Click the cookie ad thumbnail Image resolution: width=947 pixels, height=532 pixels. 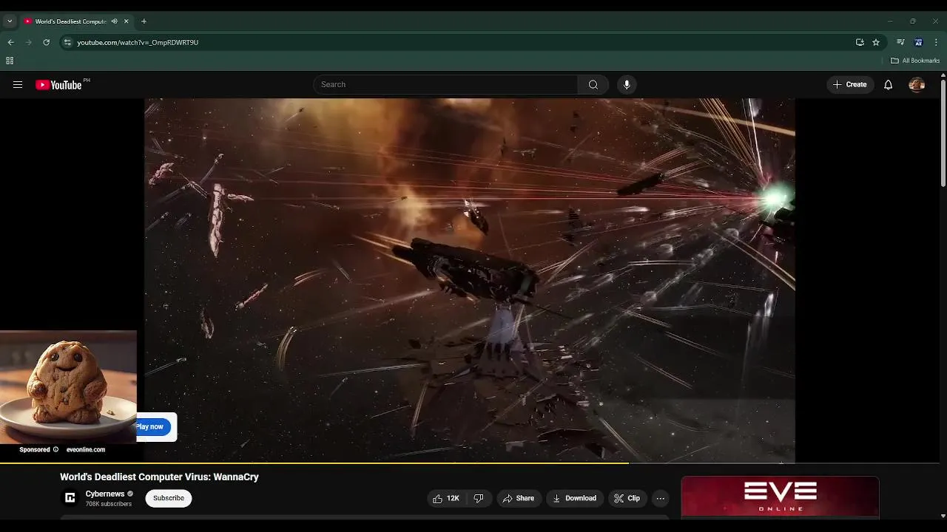point(68,386)
